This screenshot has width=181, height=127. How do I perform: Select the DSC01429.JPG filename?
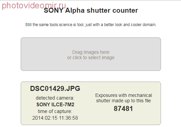tap(55, 89)
